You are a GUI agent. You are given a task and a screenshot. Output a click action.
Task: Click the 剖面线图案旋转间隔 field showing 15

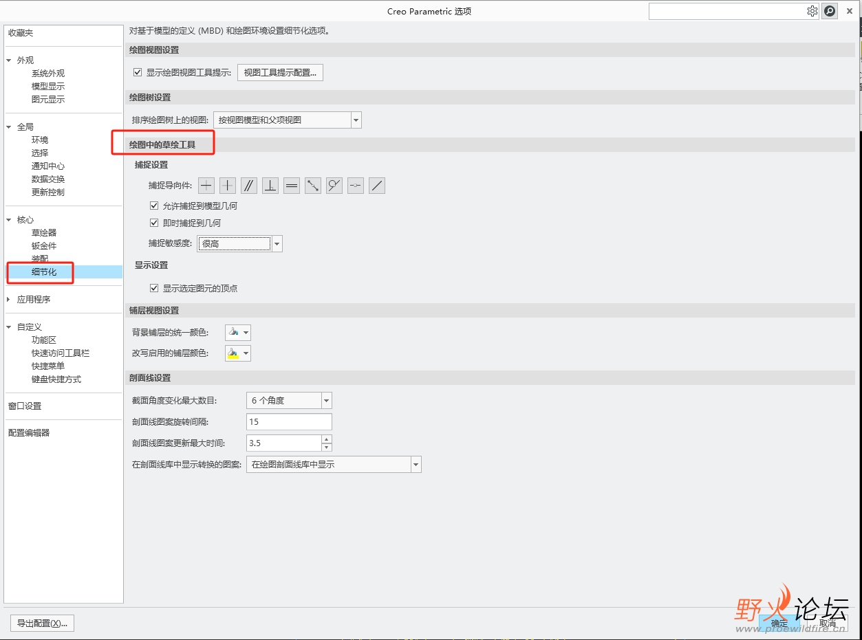289,421
